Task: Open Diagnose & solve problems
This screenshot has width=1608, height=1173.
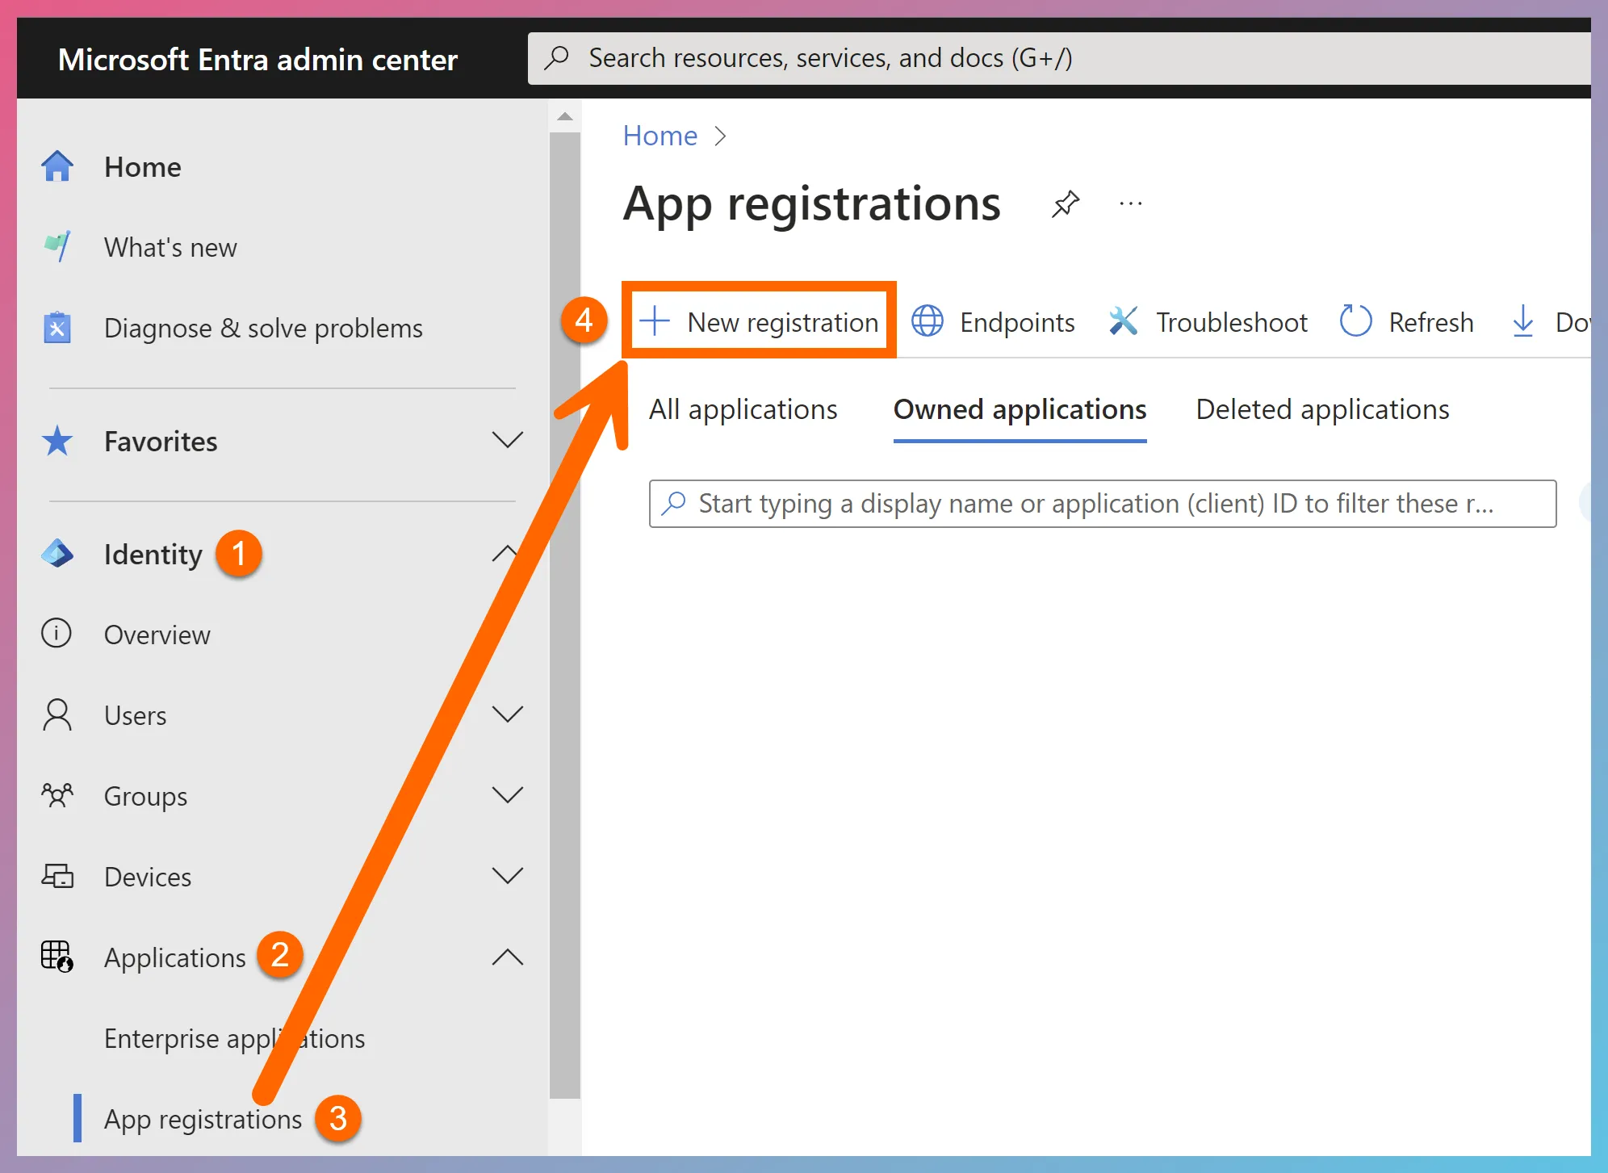Action: [263, 328]
